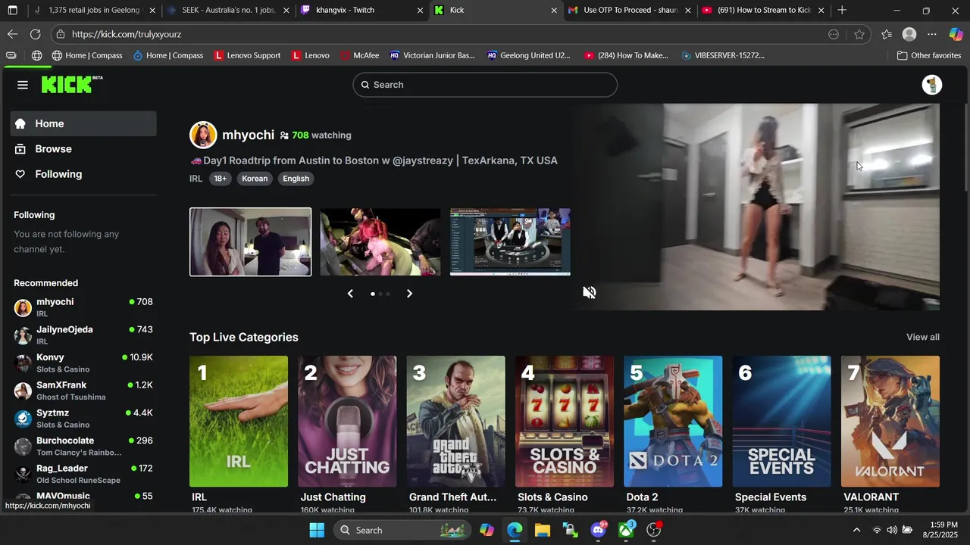Refresh the current page

(35, 34)
